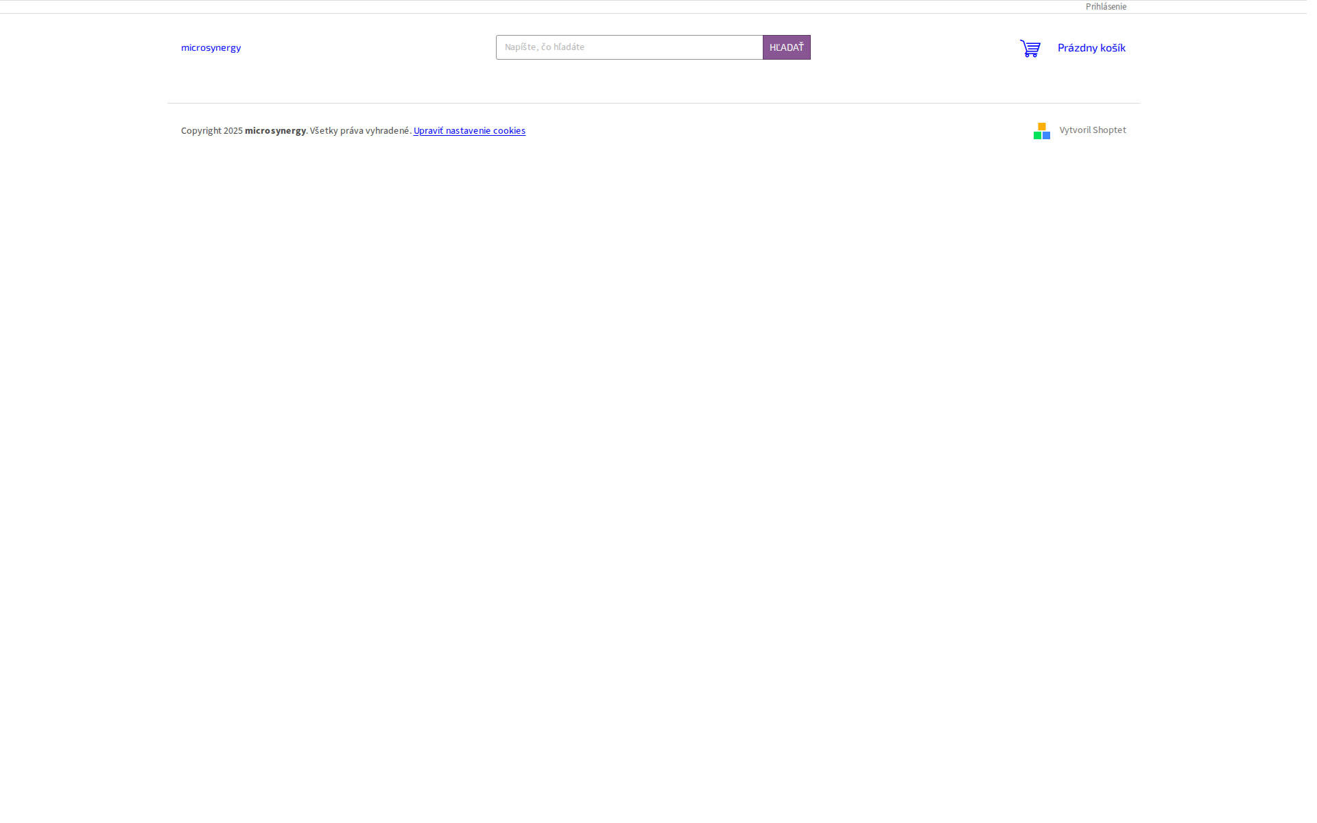Open Upraviť nastavenie cookies settings
Viewport: 1317px width, 823px height.
[469, 130]
